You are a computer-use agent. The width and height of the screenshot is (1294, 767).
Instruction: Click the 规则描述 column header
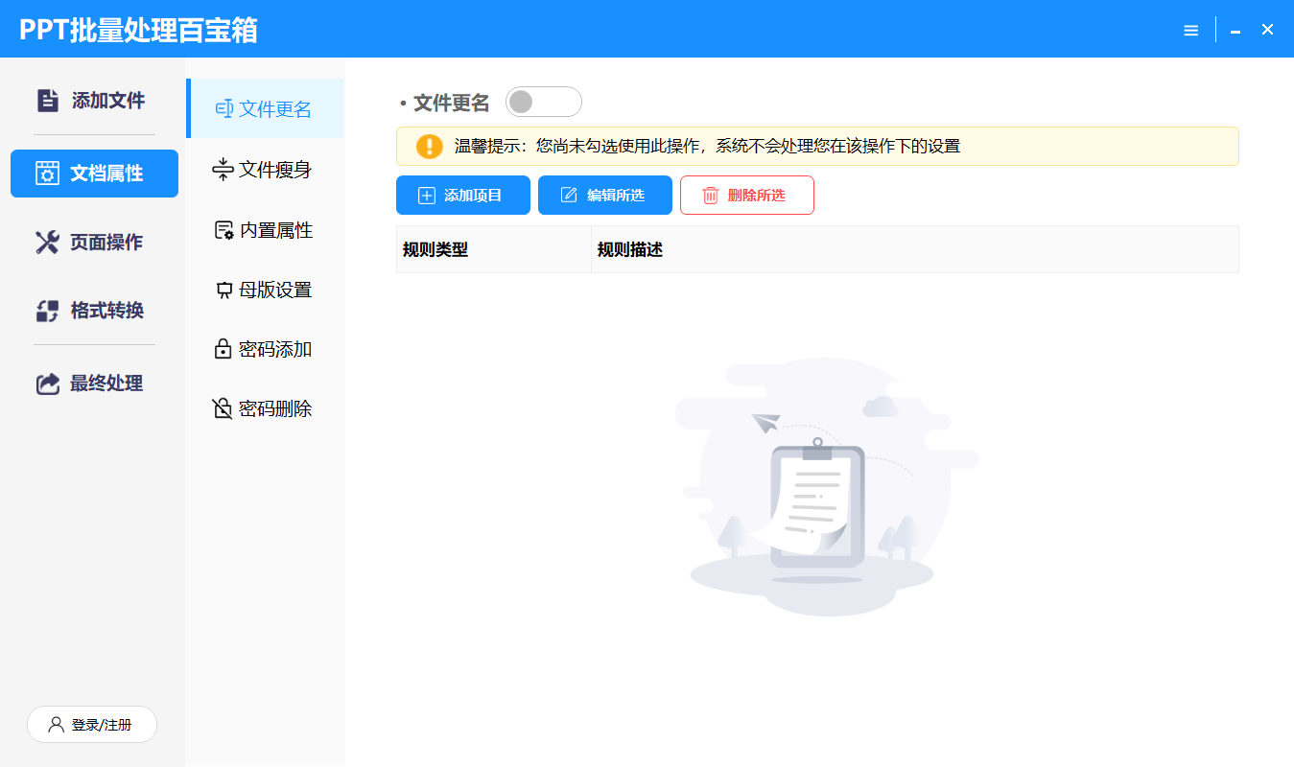point(630,250)
